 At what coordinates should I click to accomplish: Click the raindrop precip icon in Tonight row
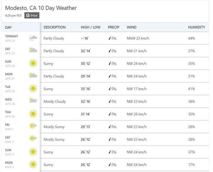coord(110,38)
